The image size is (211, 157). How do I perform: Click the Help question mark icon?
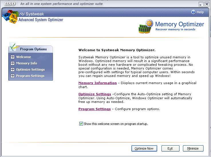click(193, 12)
